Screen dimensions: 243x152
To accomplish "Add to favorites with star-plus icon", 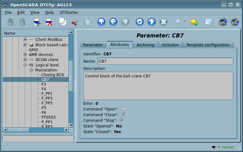I will click(194, 22).
